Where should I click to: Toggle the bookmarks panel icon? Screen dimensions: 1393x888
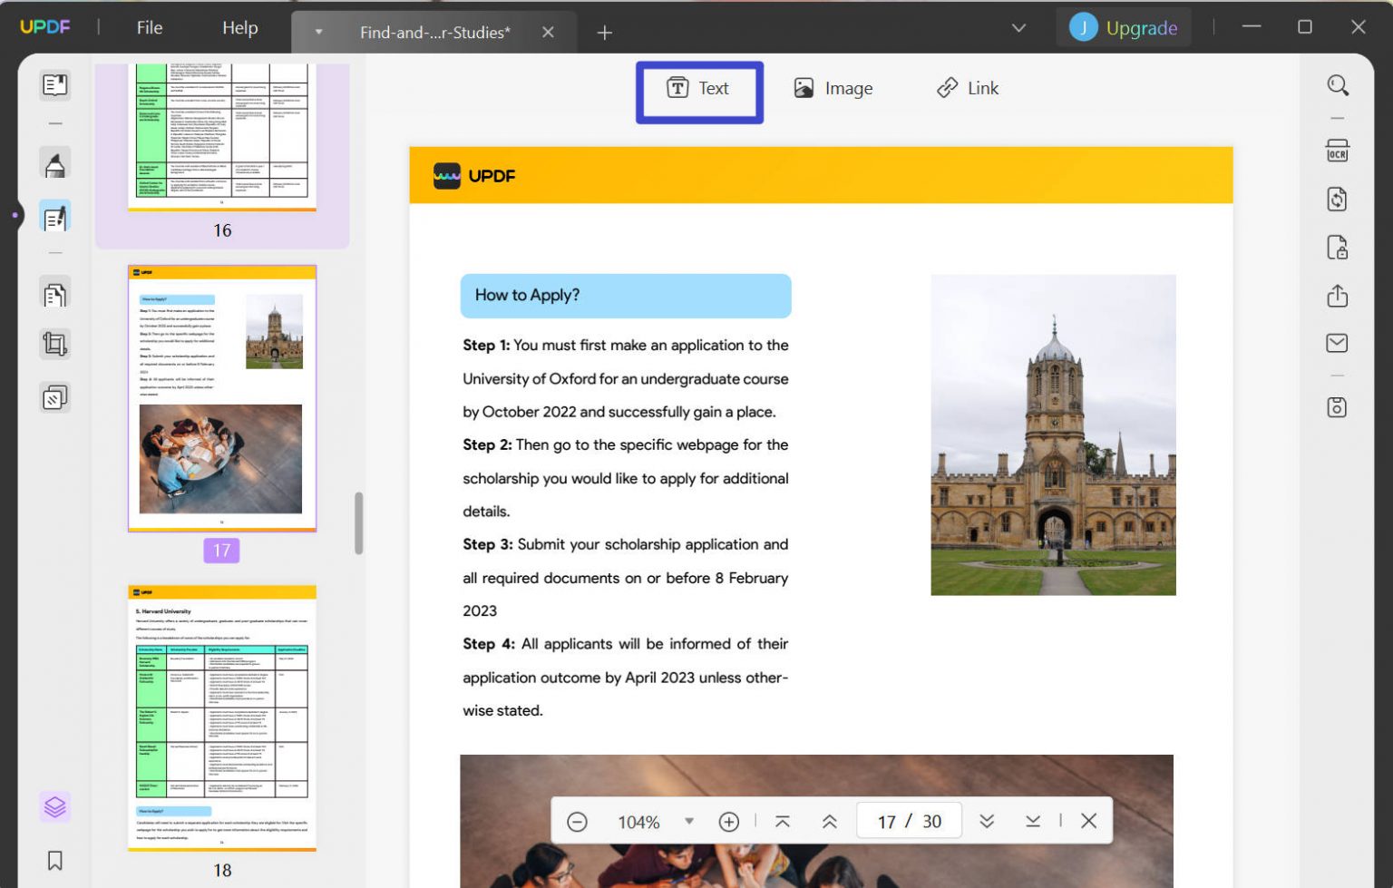pos(54,860)
